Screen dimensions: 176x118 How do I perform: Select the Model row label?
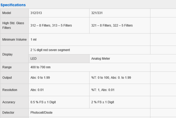point(14,13)
